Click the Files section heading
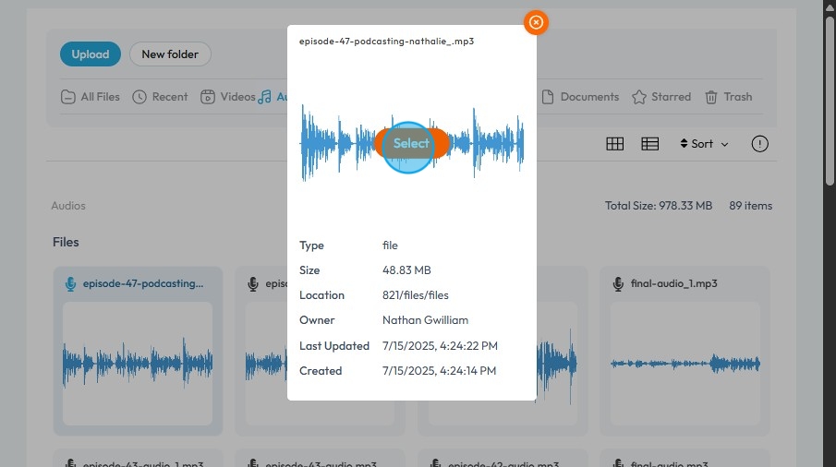 pyautogui.click(x=66, y=242)
